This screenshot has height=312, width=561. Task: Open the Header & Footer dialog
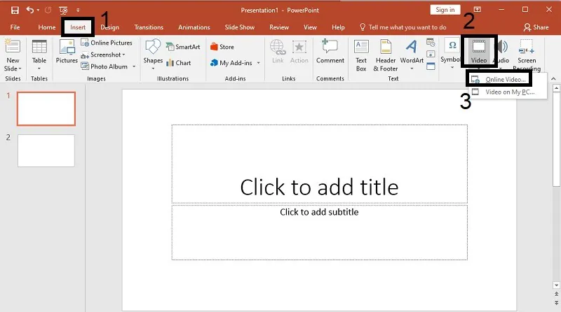tap(386, 53)
